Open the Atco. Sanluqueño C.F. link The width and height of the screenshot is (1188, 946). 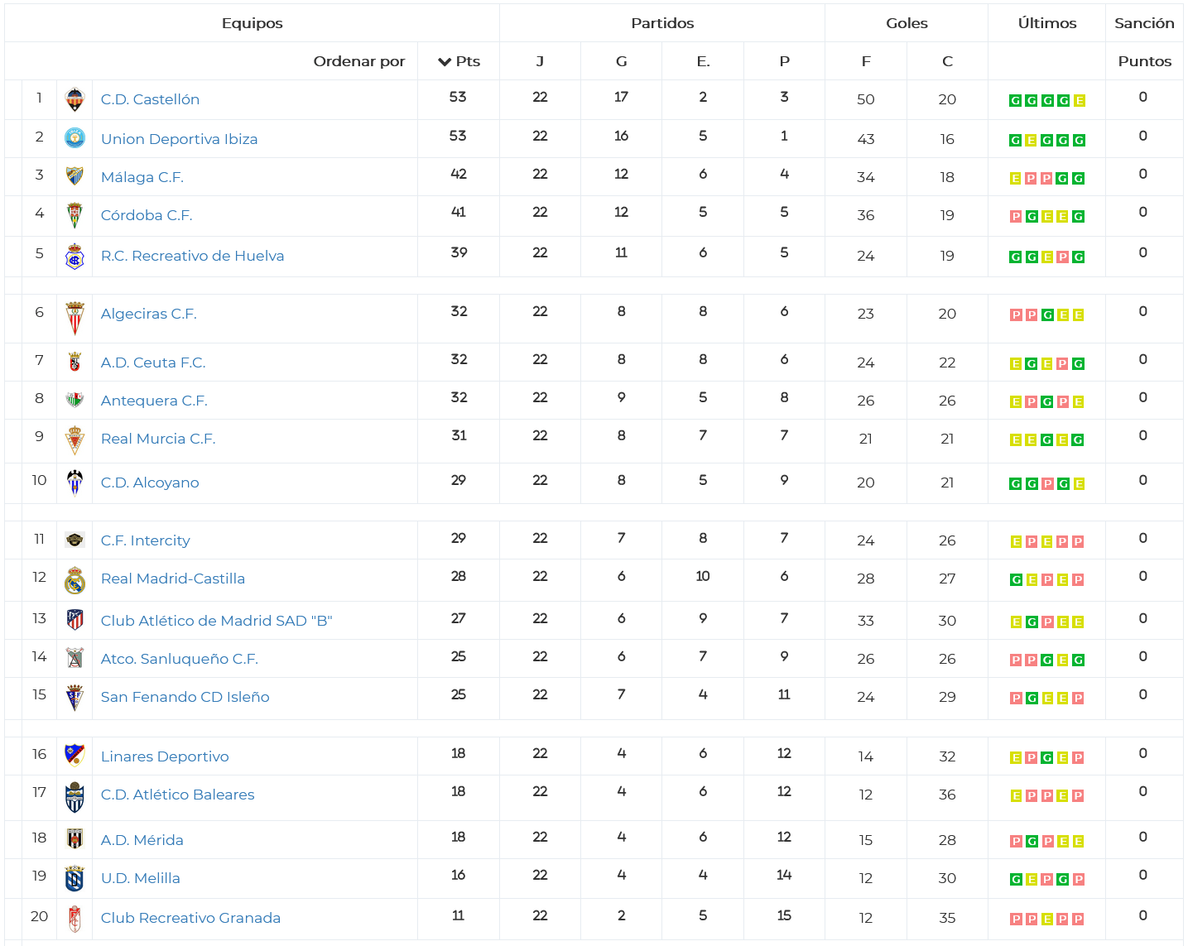coord(180,659)
